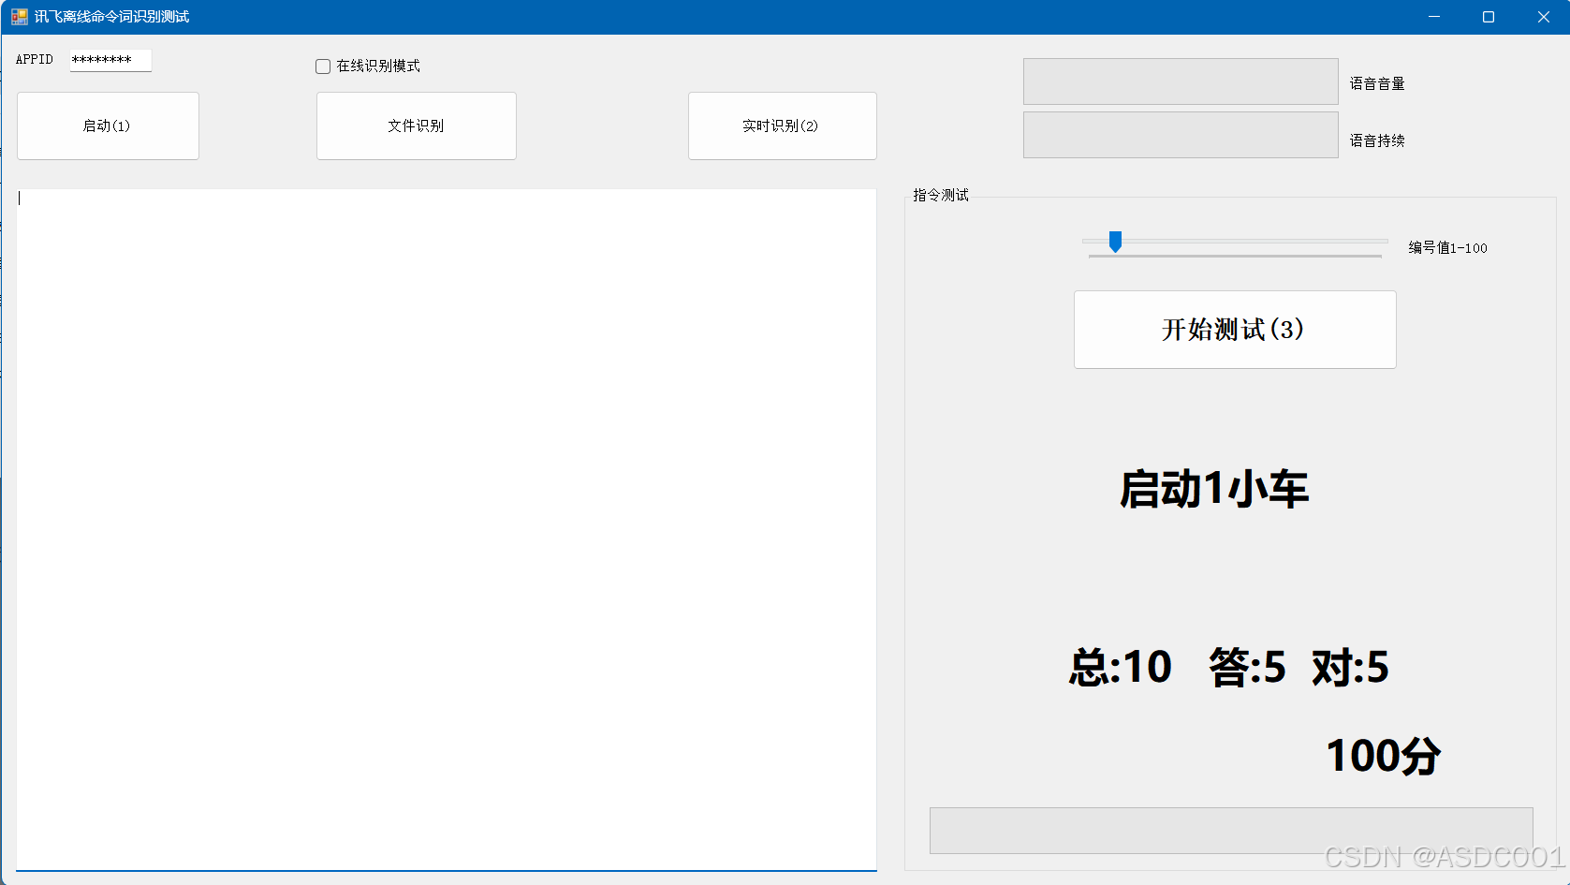1570x885 pixels.
Task: Click the application icon in the title bar
Action: tap(20, 17)
